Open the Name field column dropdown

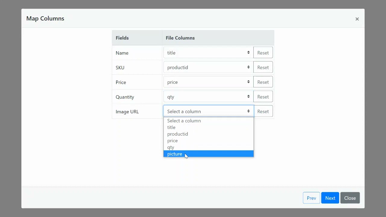pyautogui.click(x=208, y=53)
